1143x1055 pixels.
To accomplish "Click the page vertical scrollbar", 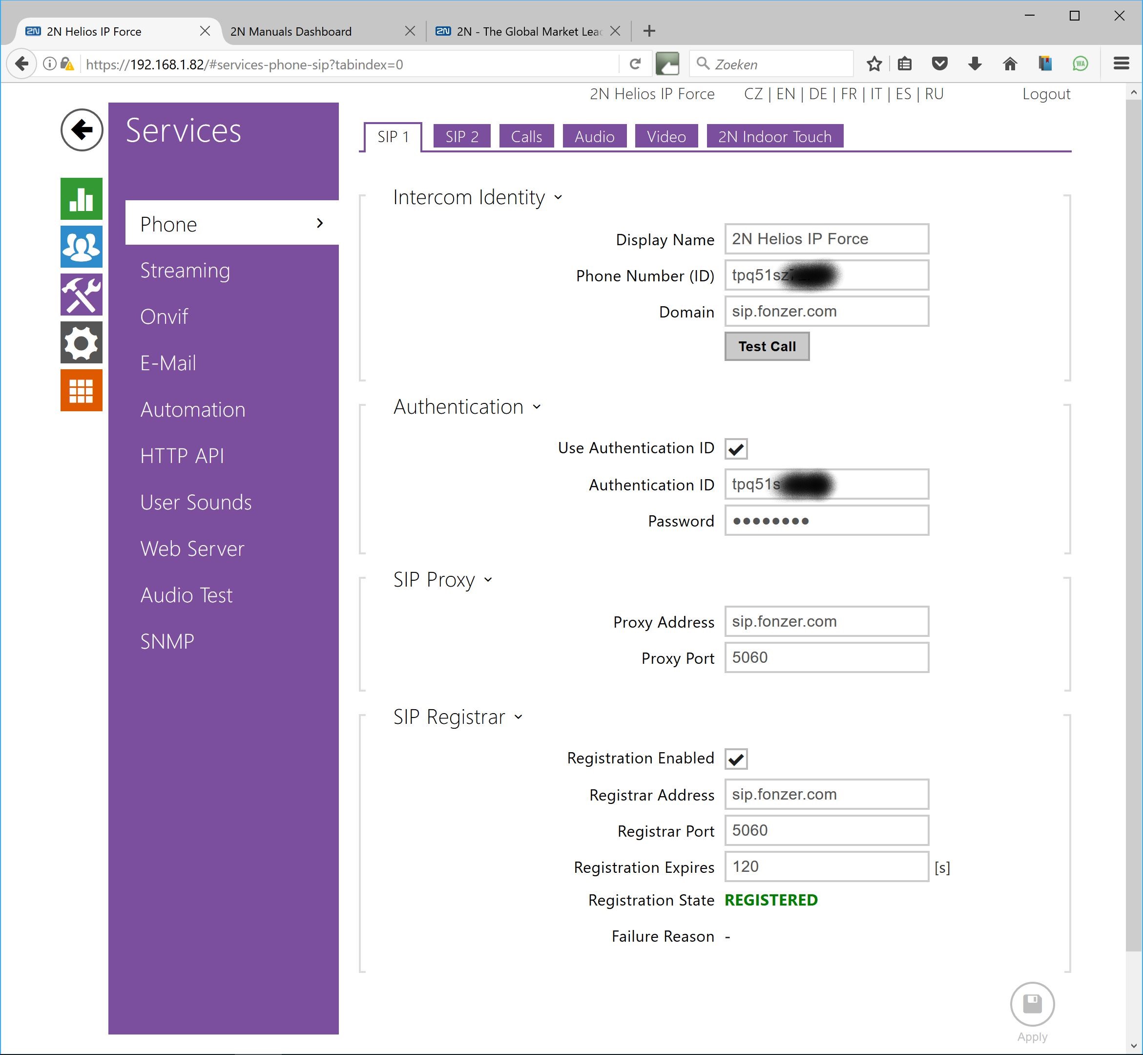I will pos(1133,525).
